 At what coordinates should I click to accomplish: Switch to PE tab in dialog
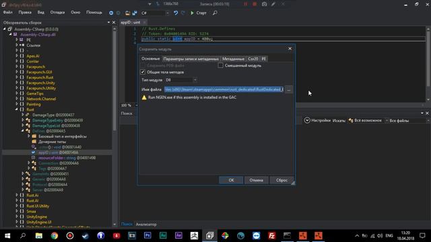[263, 59]
